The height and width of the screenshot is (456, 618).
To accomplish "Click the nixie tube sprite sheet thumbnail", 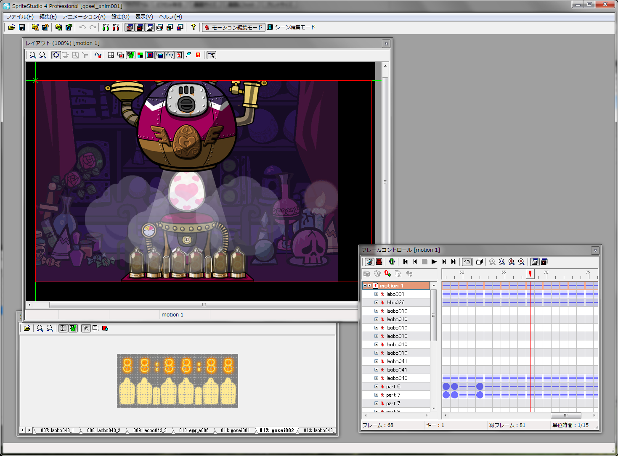I will [x=178, y=381].
